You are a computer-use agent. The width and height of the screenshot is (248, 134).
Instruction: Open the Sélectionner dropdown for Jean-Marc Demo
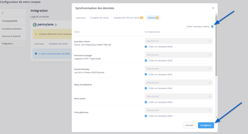(178, 41)
